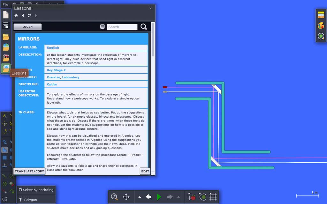This screenshot has width=327, height=204.
Task: Select the Pan tool in bottom toolbar
Action: point(126,197)
